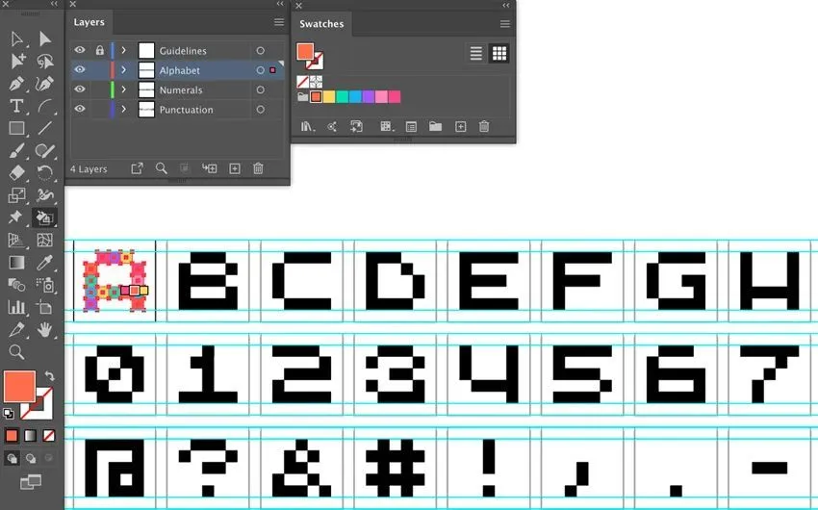Switch to the Layers tab
Screen dimensions: 818x510
pos(89,22)
